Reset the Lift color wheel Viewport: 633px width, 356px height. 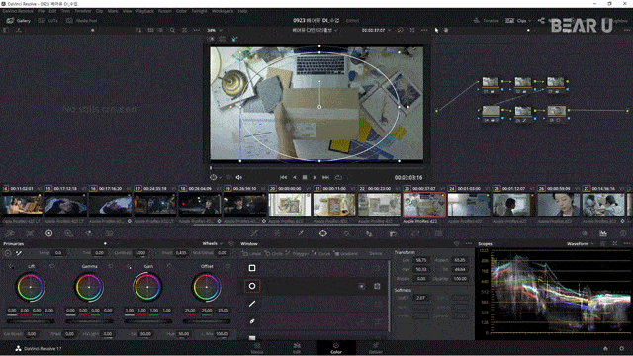[52, 266]
